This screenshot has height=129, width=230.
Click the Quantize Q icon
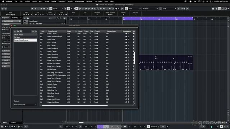click(161, 9)
